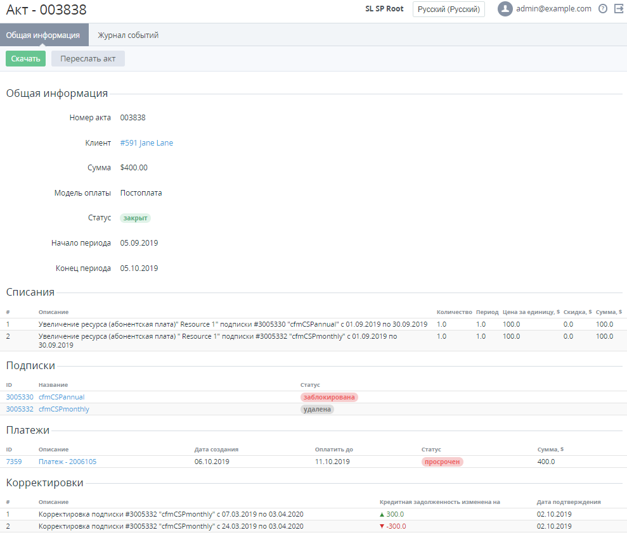Open subscription ID 3005330 link

[20, 397]
